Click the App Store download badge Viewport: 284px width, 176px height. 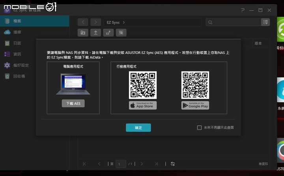click(143, 105)
